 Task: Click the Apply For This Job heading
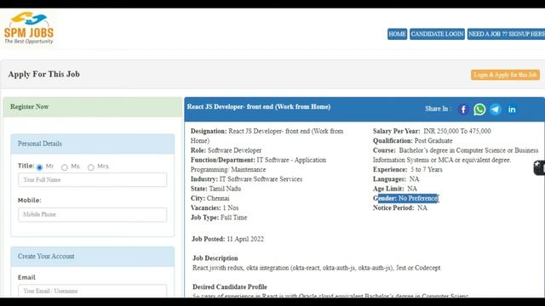(43, 74)
